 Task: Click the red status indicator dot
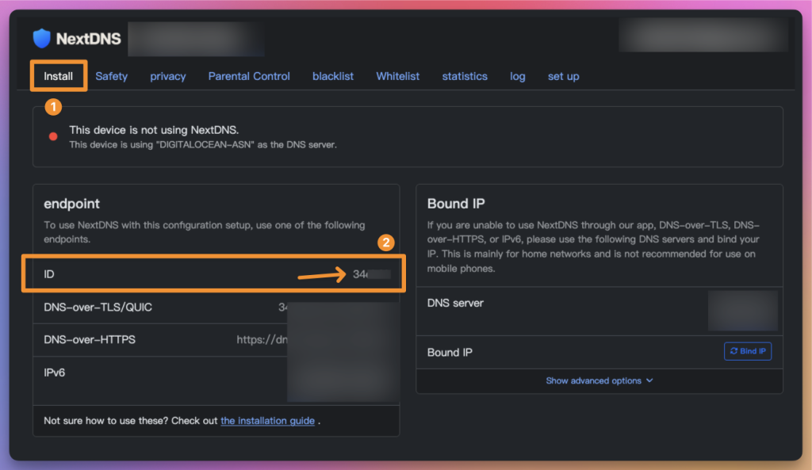coord(53,136)
